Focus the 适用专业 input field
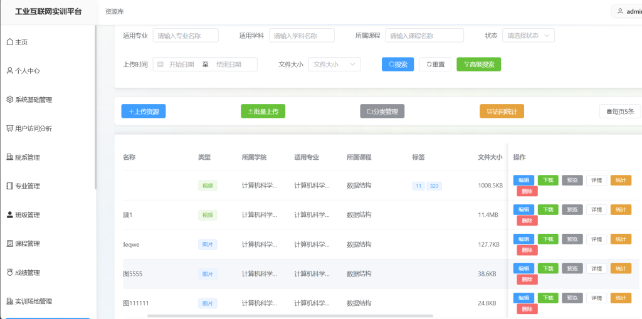This screenshot has height=319, width=642. coord(186,36)
